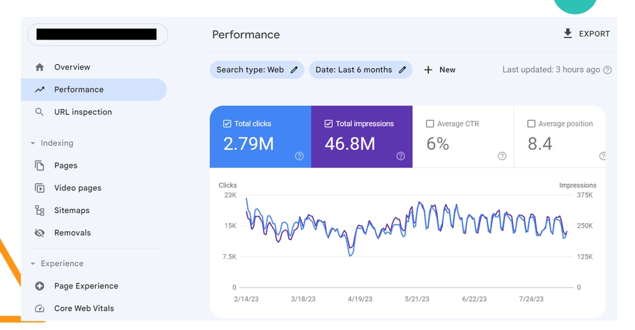
Task: Enable the Average CTR checkbox
Action: (430, 123)
